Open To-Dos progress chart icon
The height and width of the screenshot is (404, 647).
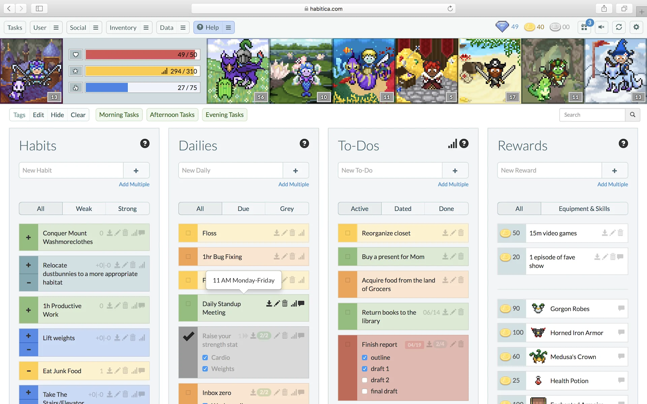[452, 144]
